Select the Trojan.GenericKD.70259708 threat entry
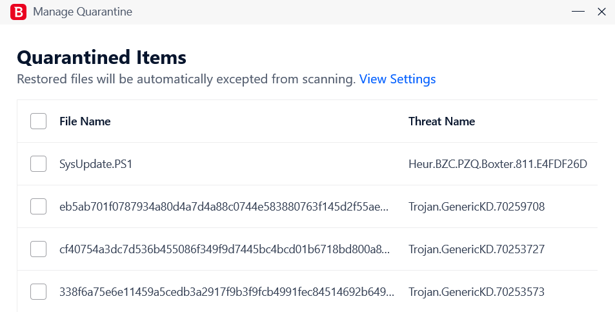Viewport: 615px width, 312px height. pyautogui.click(x=476, y=207)
